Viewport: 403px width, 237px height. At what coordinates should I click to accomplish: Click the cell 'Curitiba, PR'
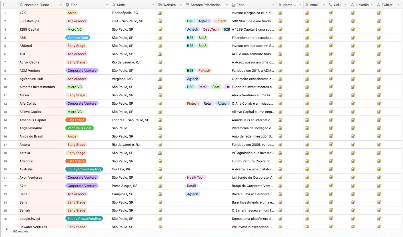coord(121,169)
